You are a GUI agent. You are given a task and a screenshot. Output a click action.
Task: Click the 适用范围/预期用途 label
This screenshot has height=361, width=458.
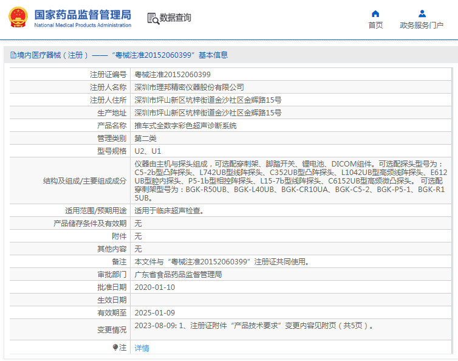(x=95, y=210)
